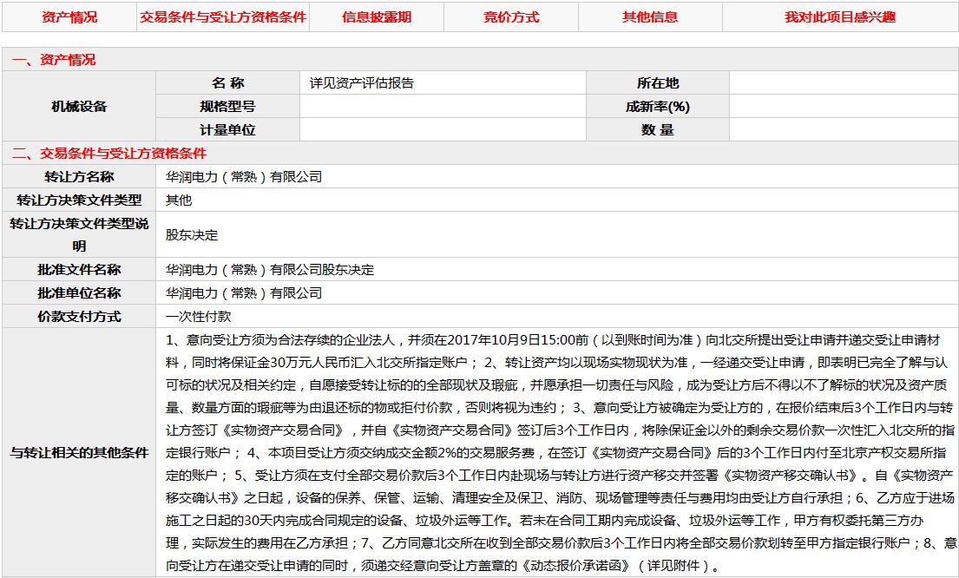Select company name in 转让方名称 row

tap(244, 177)
